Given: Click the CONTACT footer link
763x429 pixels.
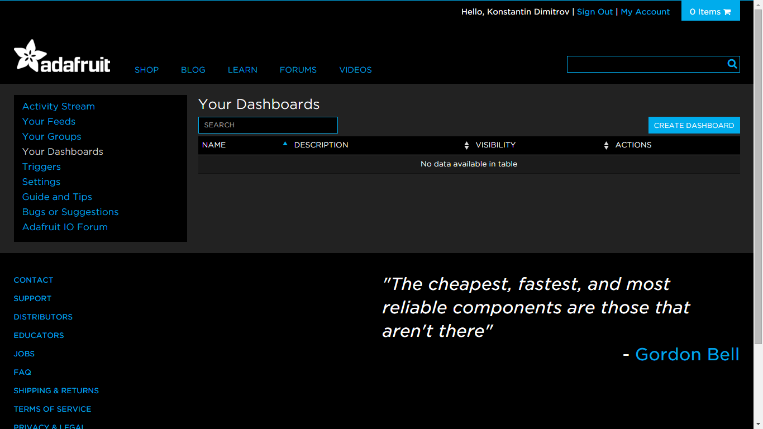Looking at the screenshot, I should pos(34,280).
